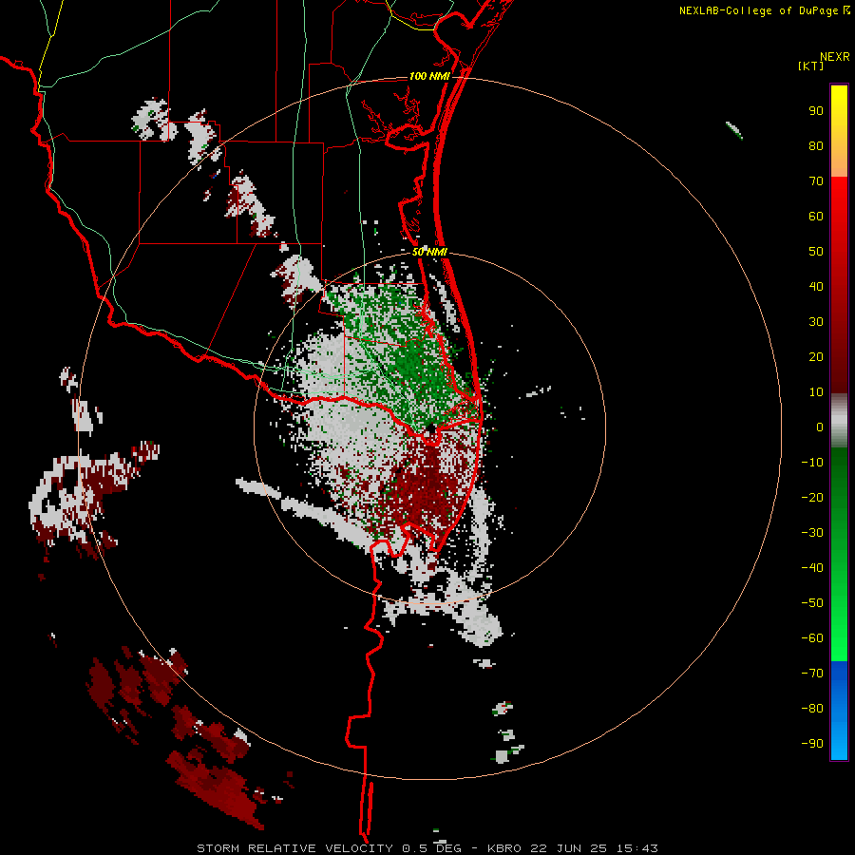Click the NEXR label above the color scale
Screen dimensions: 855x855
pos(834,57)
